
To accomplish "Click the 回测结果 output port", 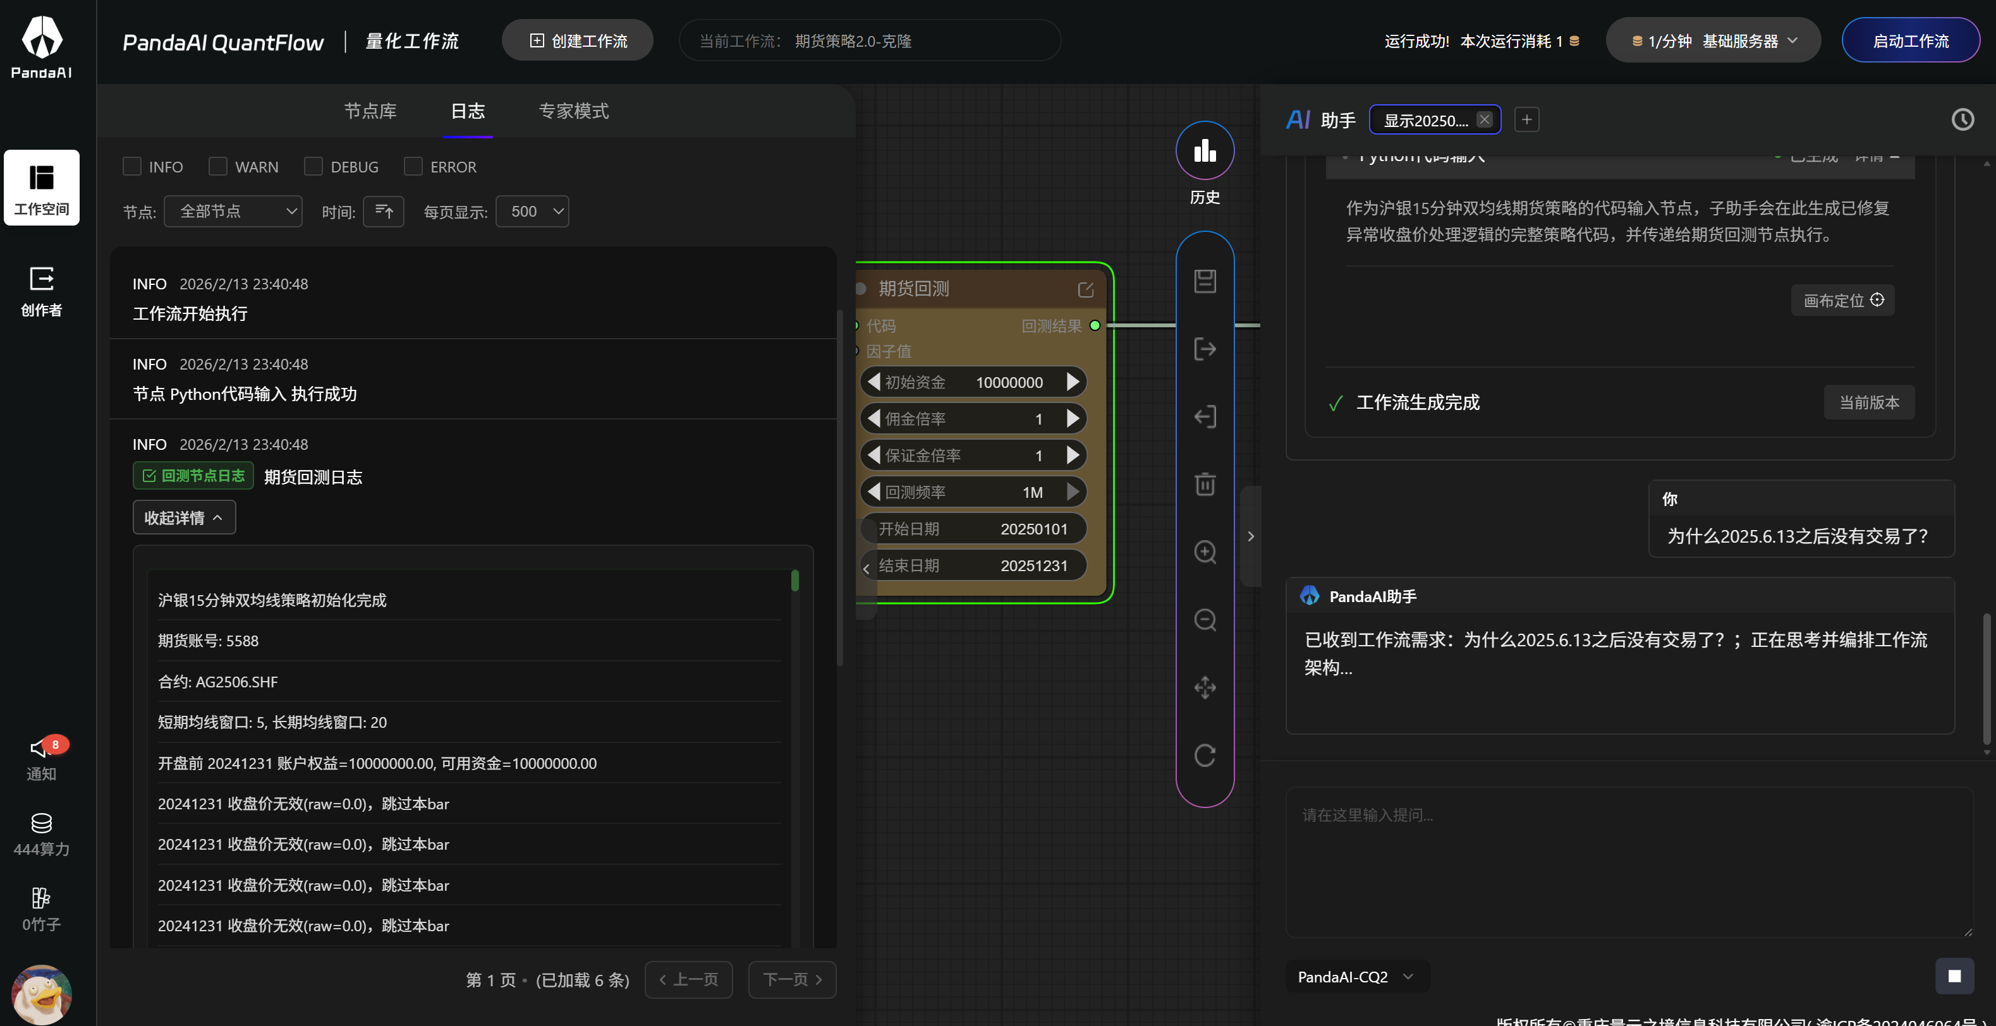I will tap(1095, 326).
